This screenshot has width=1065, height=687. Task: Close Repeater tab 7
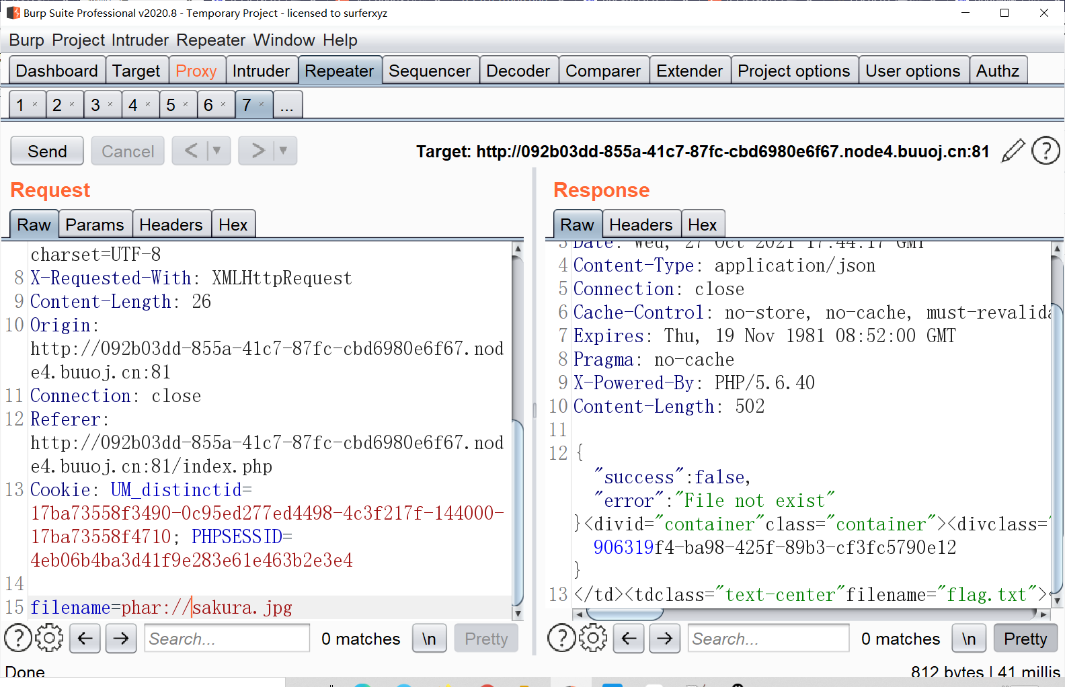(262, 104)
